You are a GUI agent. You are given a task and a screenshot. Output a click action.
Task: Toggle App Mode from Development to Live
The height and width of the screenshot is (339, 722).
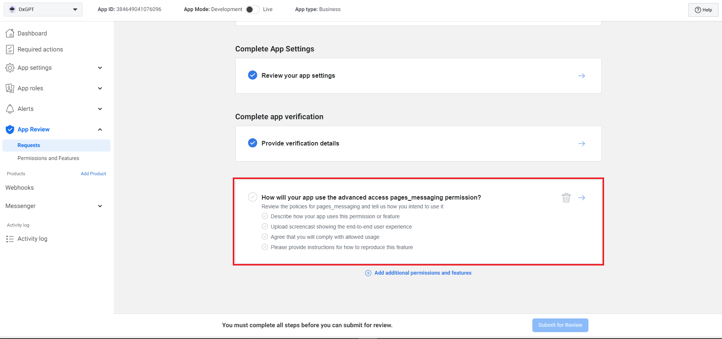[252, 10]
